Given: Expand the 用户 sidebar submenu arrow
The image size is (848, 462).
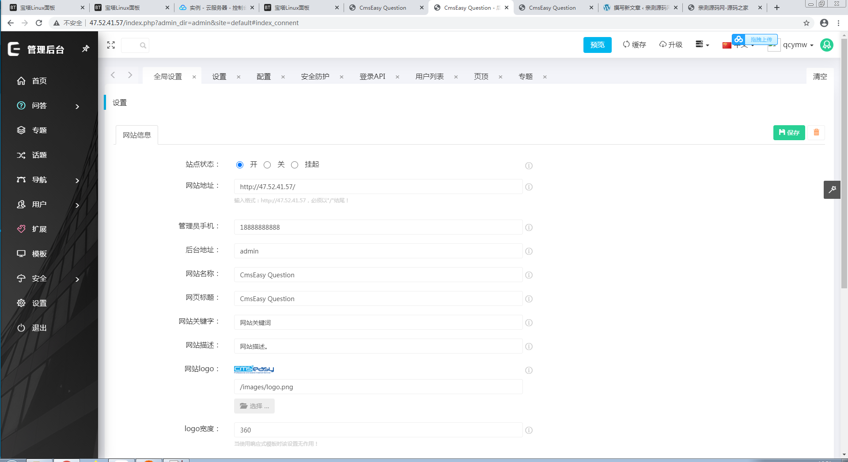Looking at the screenshot, I should click(x=77, y=205).
